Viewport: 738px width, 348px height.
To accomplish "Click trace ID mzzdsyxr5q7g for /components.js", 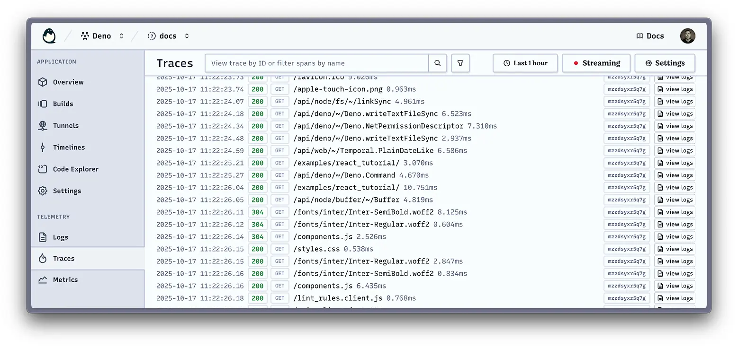I will click(x=626, y=236).
